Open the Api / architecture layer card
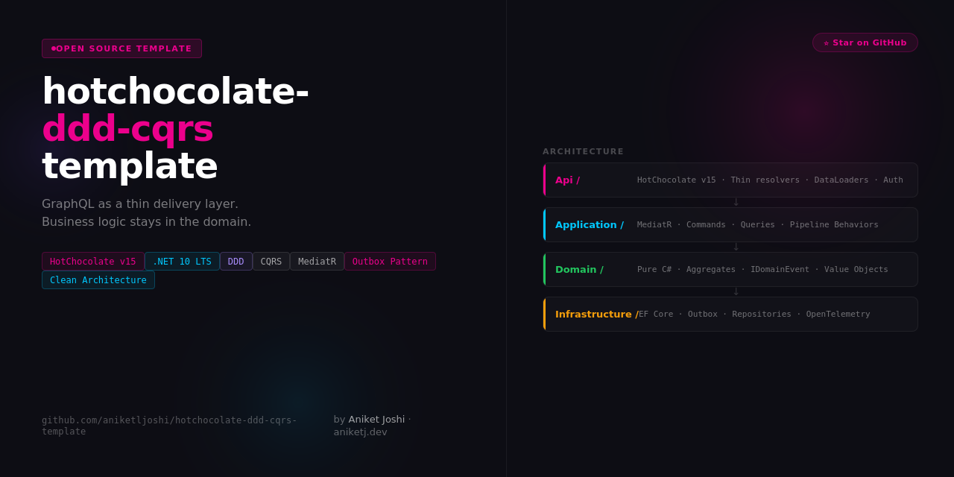 [730, 180]
